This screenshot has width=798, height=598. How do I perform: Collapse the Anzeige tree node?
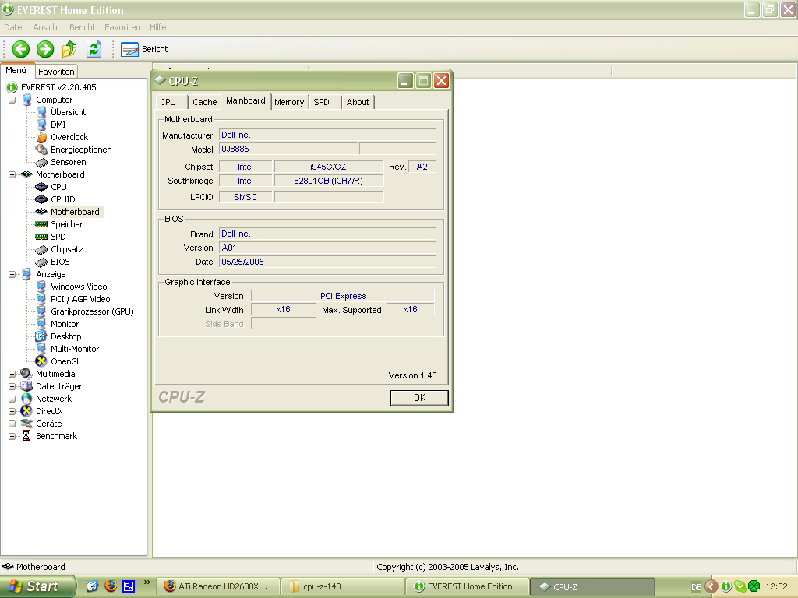12,274
